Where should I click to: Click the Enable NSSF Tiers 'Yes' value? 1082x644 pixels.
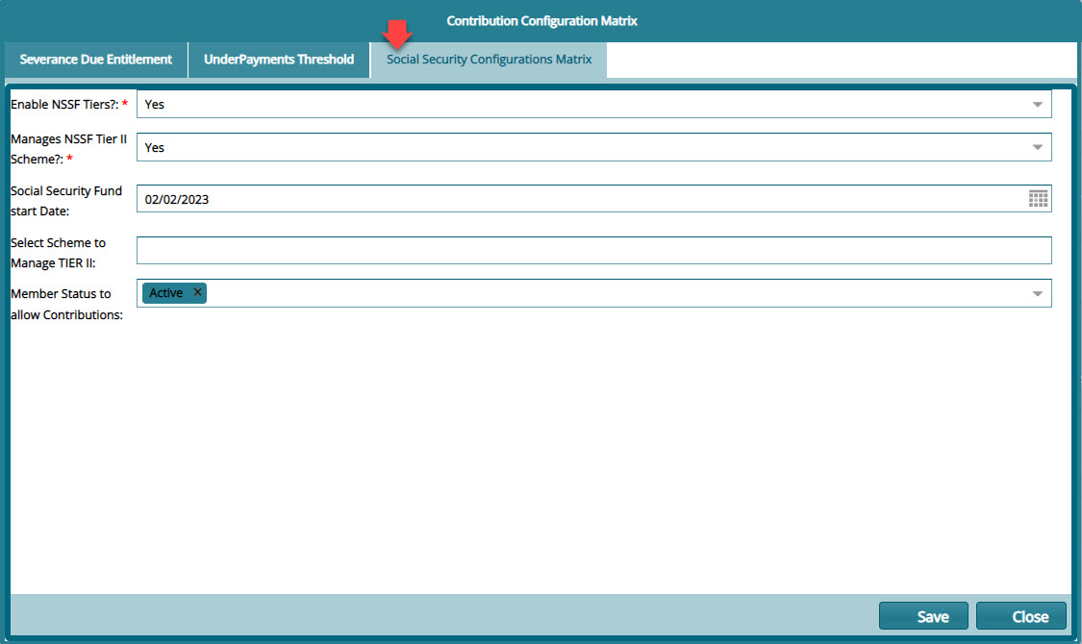(x=155, y=105)
